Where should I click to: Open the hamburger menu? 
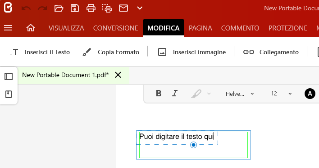[x=8, y=28]
